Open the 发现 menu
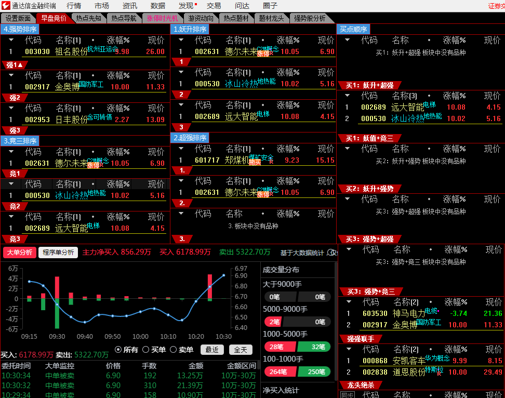 (186, 6)
